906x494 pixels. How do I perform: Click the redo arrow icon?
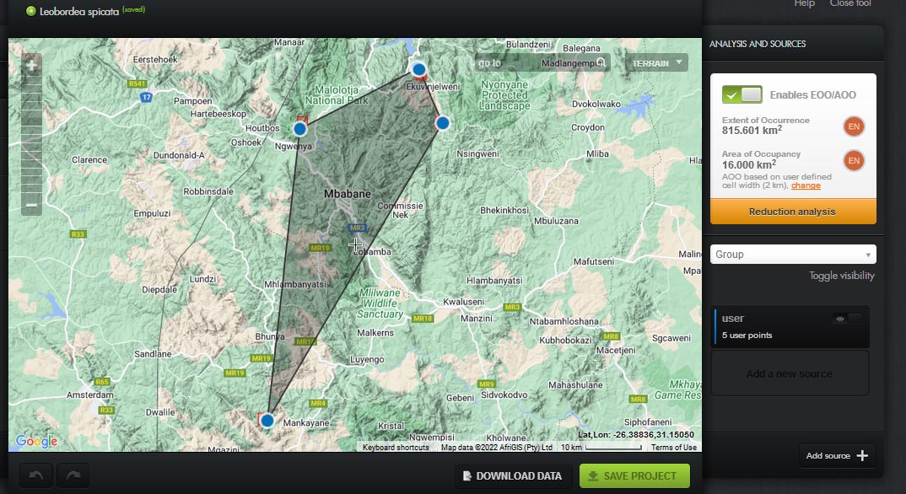pos(73,476)
